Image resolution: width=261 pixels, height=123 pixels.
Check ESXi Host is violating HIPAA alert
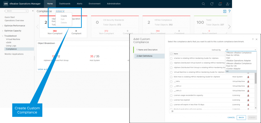[x=171, y=77]
